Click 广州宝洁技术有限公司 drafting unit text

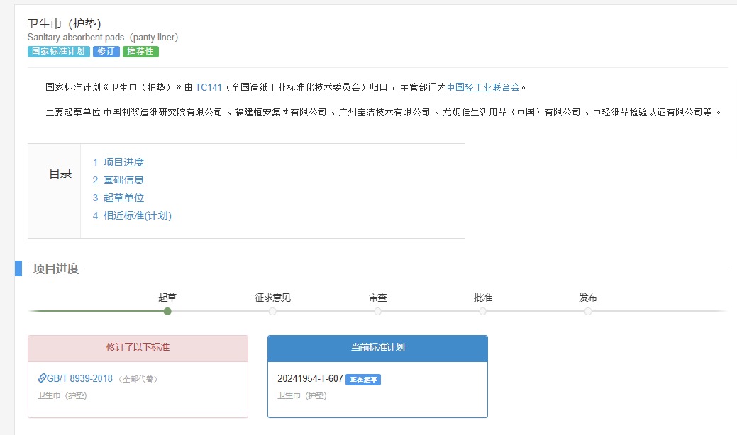pos(384,112)
